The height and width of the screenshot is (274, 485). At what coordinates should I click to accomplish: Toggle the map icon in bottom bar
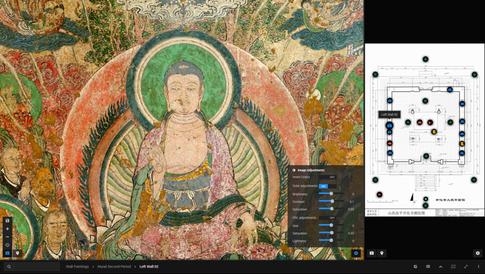pyautogui.click(x=453, y=266)
